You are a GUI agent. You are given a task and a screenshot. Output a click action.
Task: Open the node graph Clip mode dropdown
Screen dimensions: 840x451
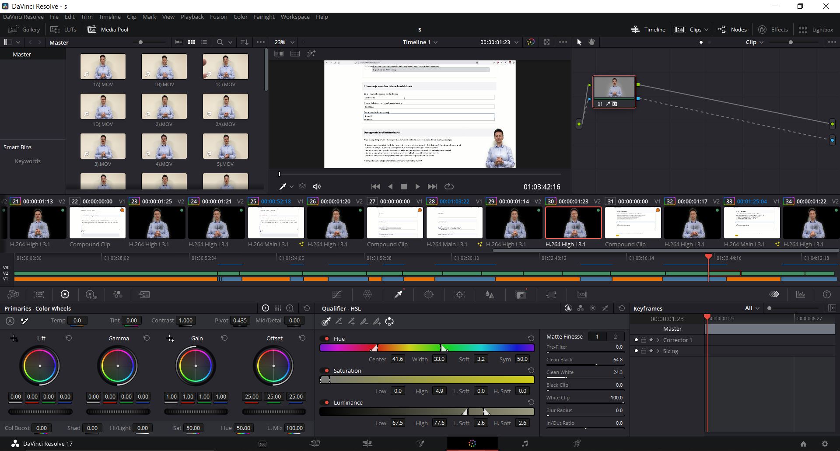click(x=754, y=42)
